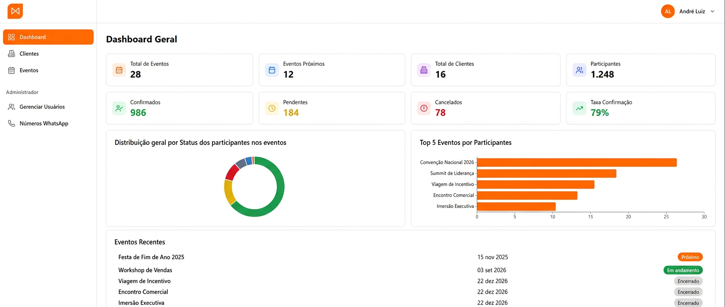Viewport: 725px width, 307px height.
Task: Click the Total de Clientes value 16
Action: pyautogui.click(x=440, y=74)
